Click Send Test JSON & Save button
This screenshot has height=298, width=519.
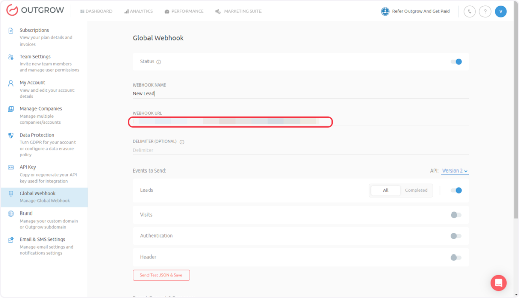tap(161, 275)
